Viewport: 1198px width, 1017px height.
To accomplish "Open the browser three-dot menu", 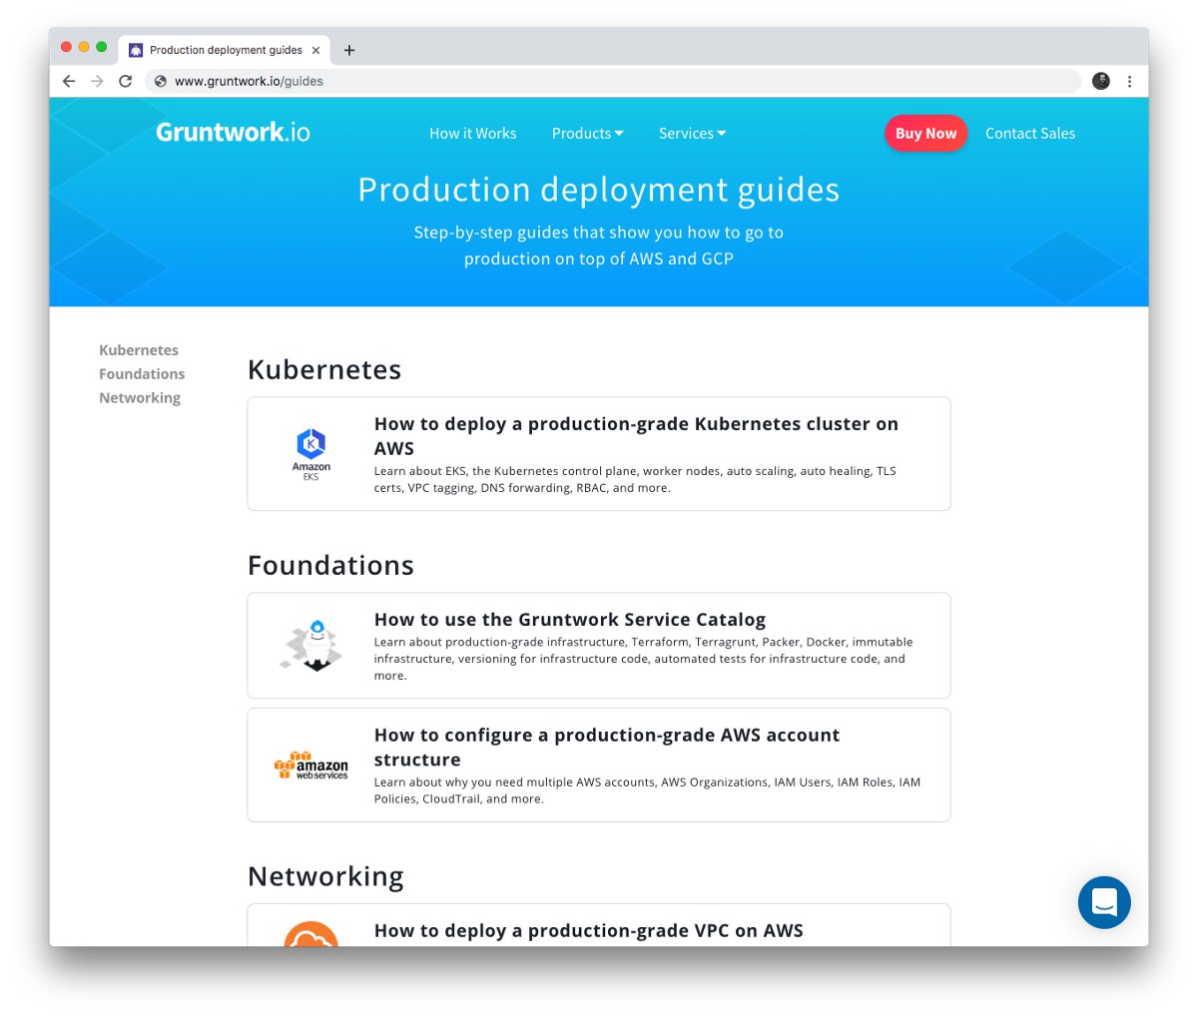I will 1129,81.
